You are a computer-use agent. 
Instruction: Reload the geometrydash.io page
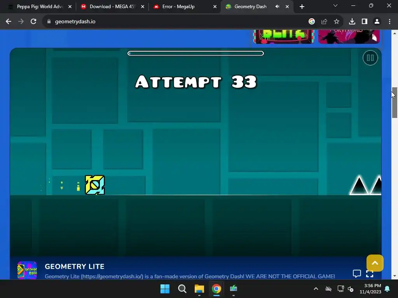[33, 22]
